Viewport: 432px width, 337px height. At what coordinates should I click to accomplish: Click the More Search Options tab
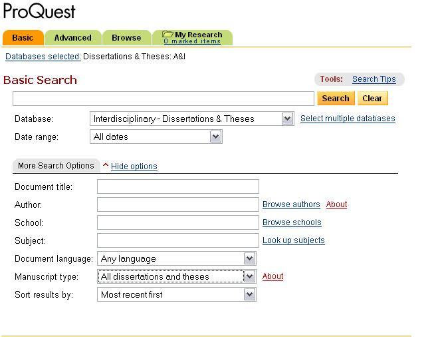click(56, 166)
